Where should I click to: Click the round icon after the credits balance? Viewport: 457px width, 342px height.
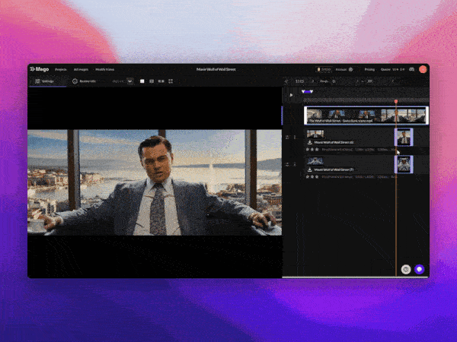pos(350,69)
